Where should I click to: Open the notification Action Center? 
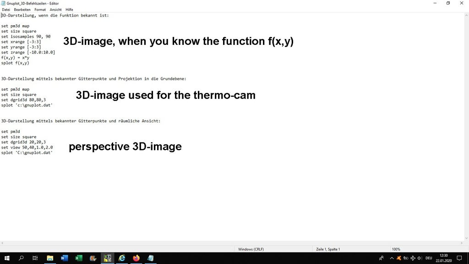[x=459, y=258]
